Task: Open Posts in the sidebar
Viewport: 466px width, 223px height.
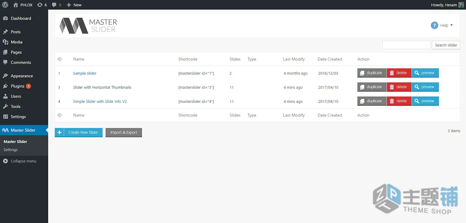Action: click(x=24, y=32)
